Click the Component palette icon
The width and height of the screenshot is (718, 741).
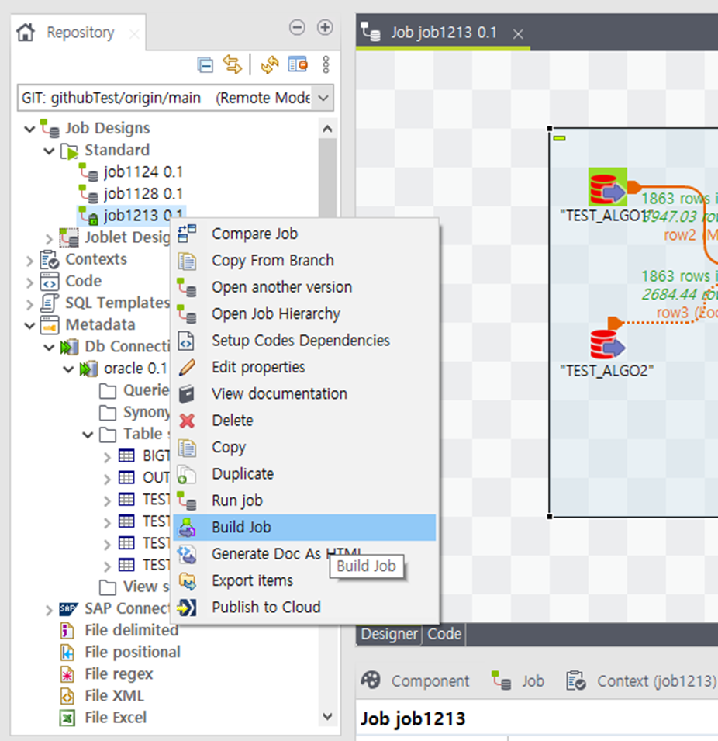click(371, 680)
